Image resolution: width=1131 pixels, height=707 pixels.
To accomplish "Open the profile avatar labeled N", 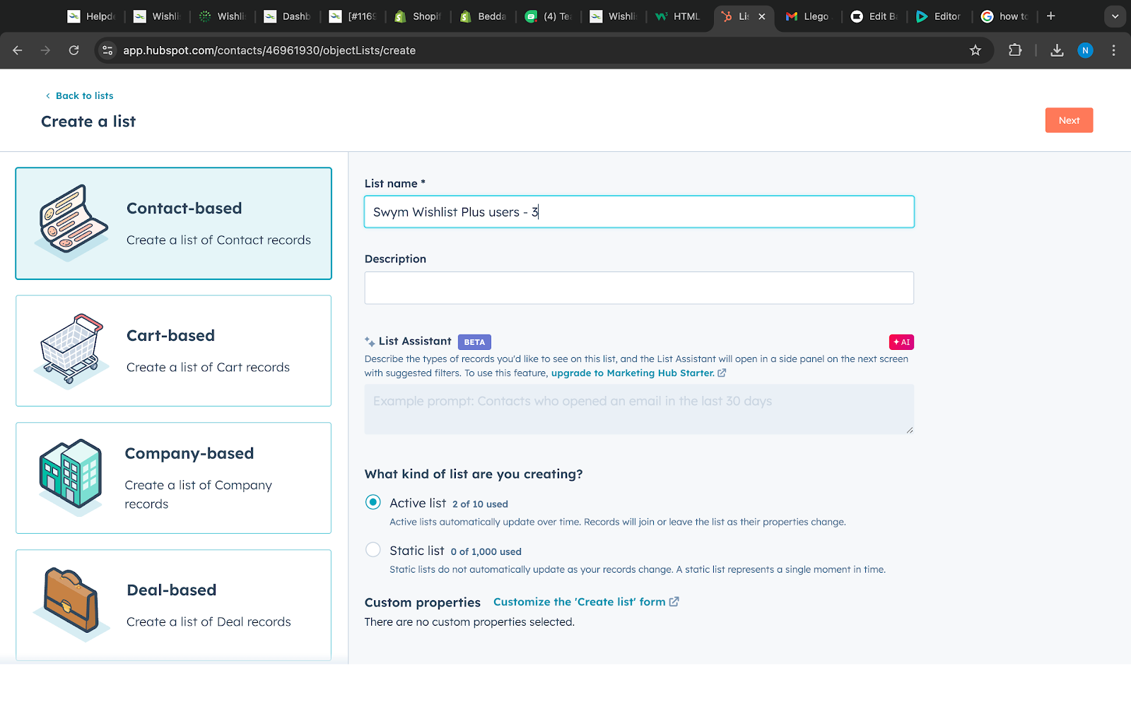I will tap(1085, 50).
